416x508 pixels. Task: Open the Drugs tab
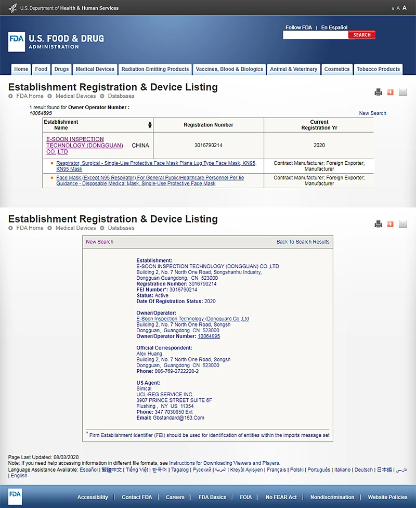(x=61, y=69)
